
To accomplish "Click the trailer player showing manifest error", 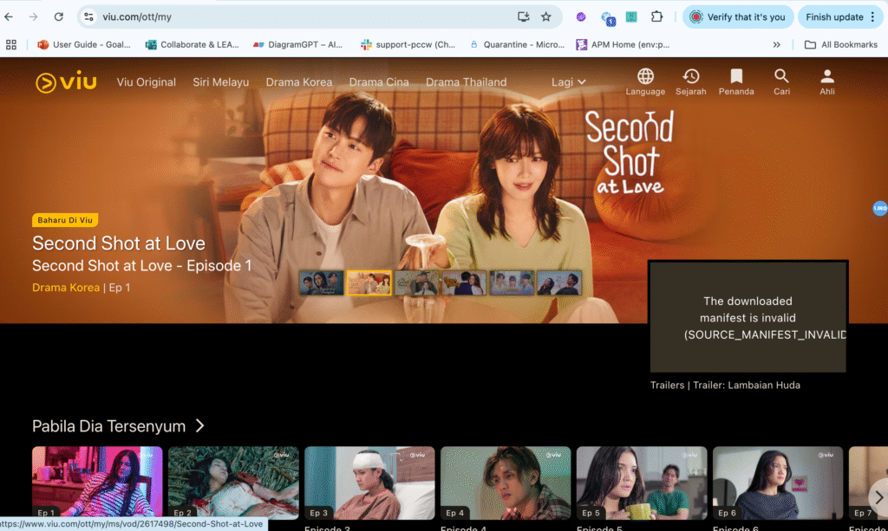I will 748,317.
